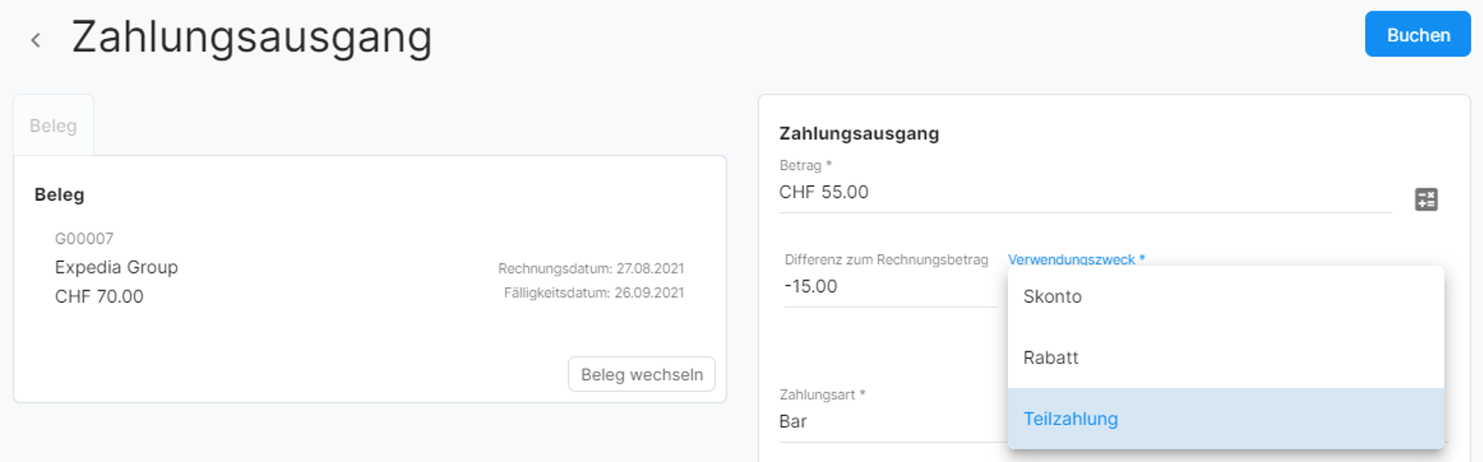Image resolution: width=1483 pixels, height=462 pixels.
Task: Click the receipt number G00007
Action: click(84, 238)
